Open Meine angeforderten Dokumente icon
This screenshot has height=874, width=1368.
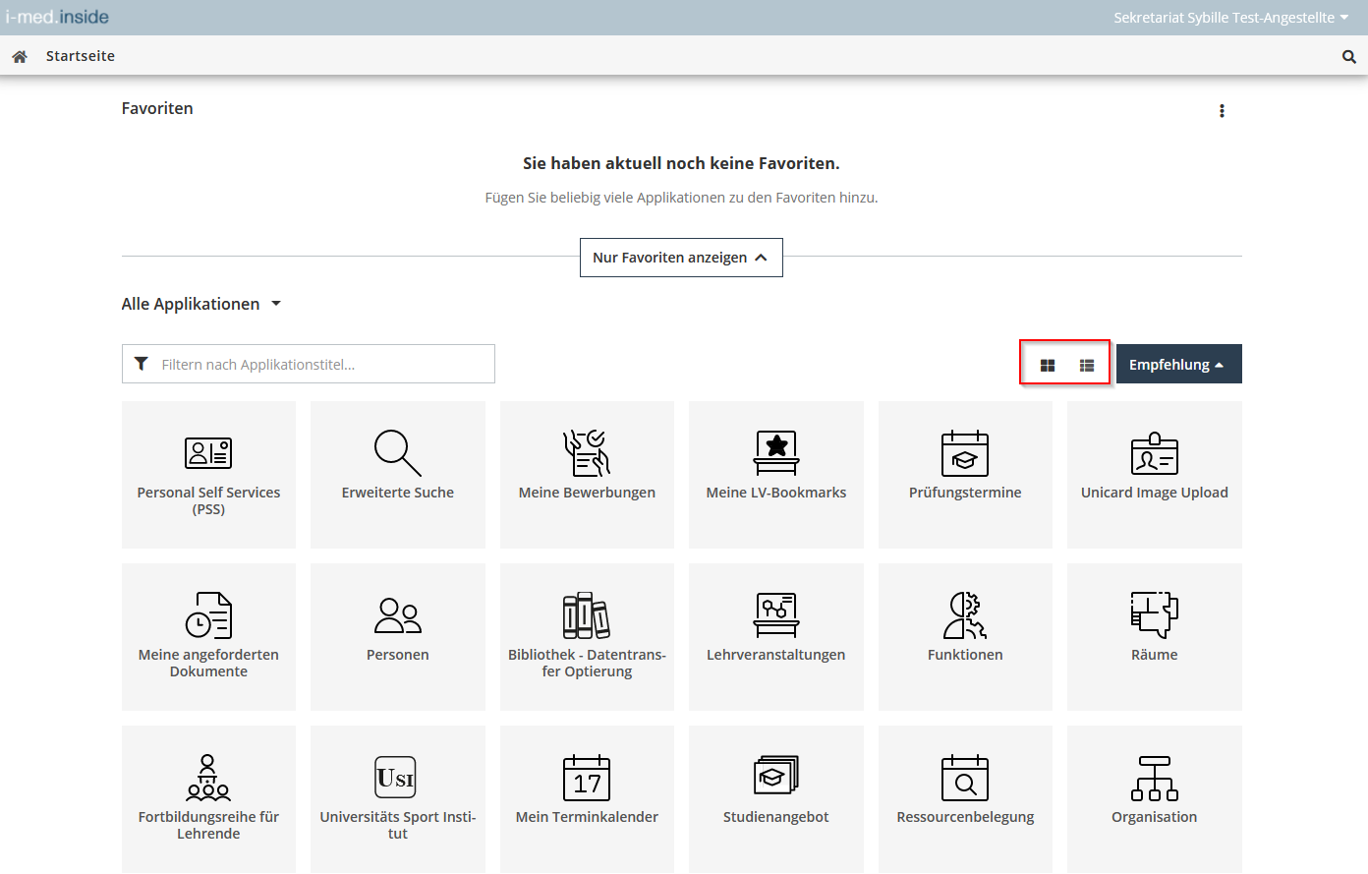208,614
